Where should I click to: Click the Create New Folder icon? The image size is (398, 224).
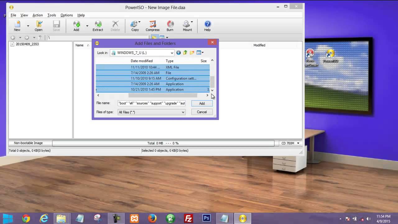tap(192, 53)
